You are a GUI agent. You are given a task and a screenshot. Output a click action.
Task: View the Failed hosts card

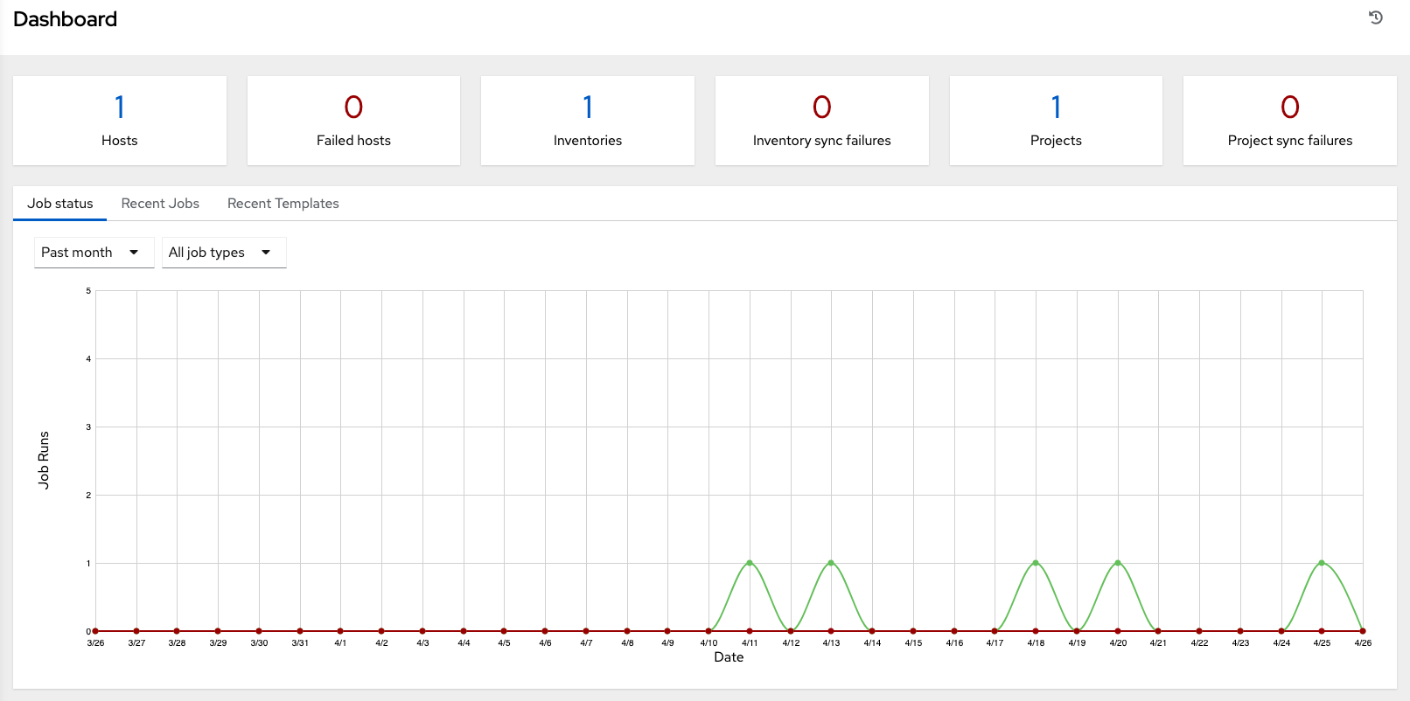[353, 121]
